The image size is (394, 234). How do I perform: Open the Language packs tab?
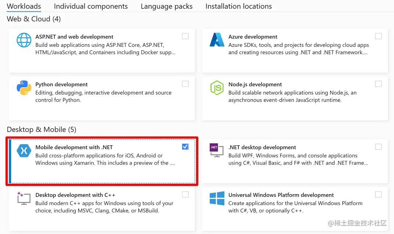click(167, 6)
